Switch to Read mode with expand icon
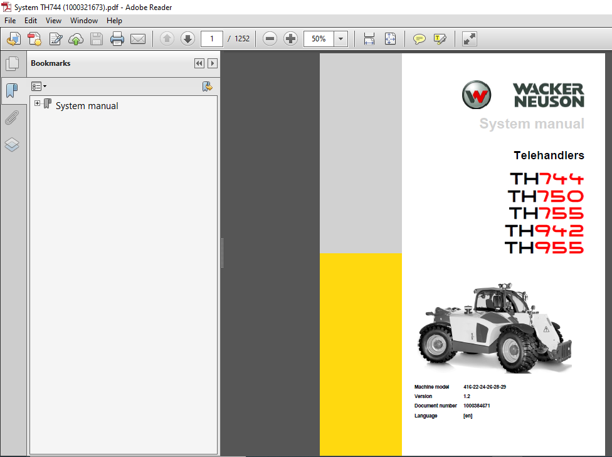Viewport: 612px width, 457px height. (469, 39)
